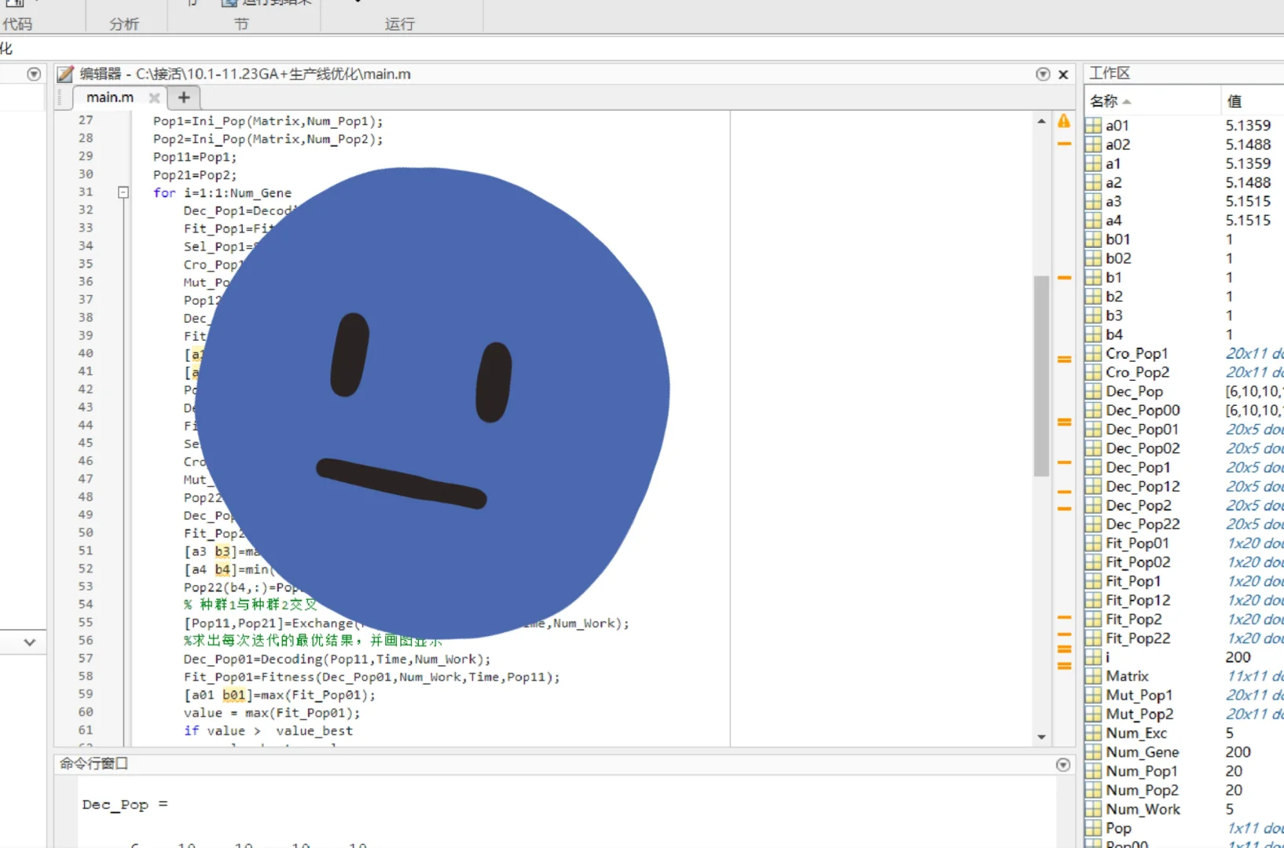The image size is (1284, 848).
Task: Click the 工作区 panel title
Action: click(1110, 73)
